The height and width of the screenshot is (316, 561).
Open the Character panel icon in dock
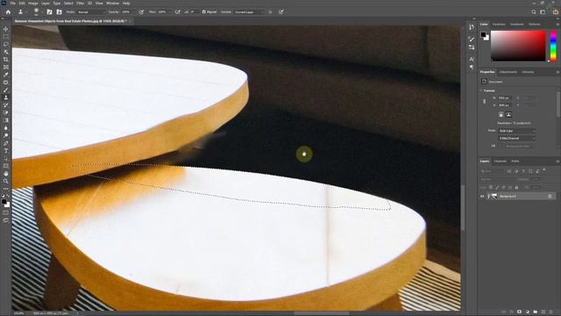tap(472, 59)
